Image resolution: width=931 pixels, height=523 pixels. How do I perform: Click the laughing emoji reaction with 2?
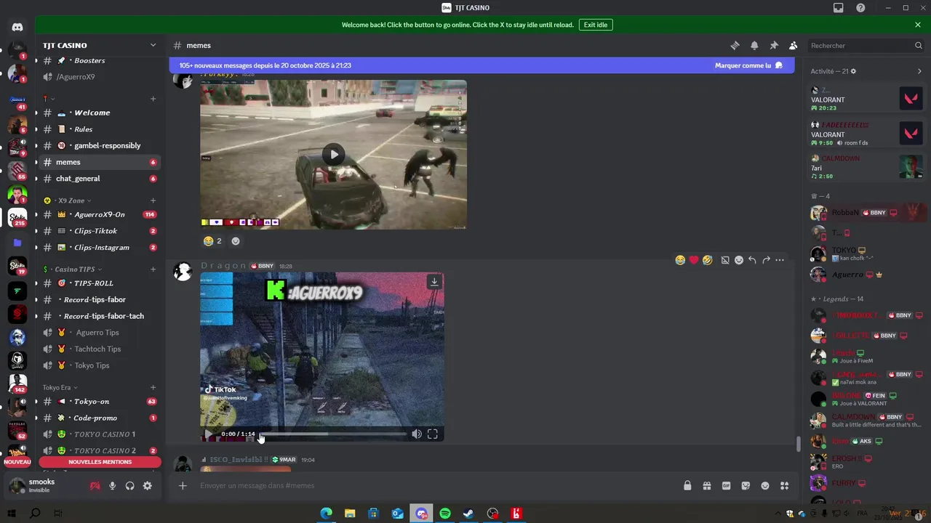tap(212, 240)
